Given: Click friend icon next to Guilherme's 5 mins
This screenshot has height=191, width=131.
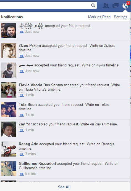Looking at the screenshot, I should point(21,173).
